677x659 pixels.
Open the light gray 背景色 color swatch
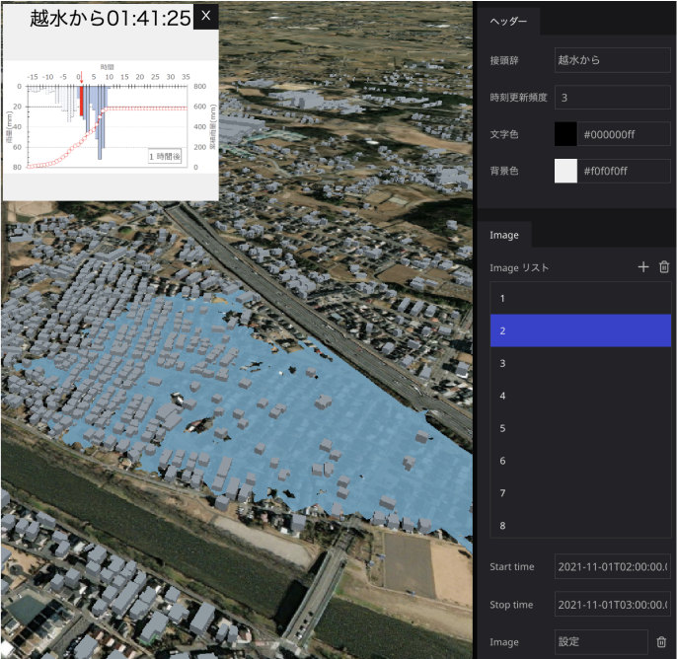pos(565,171)
